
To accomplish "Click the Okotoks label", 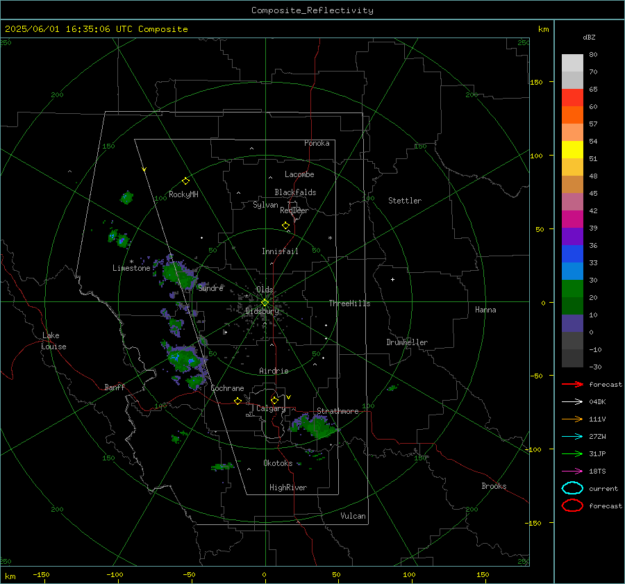I will coord(278,463).
